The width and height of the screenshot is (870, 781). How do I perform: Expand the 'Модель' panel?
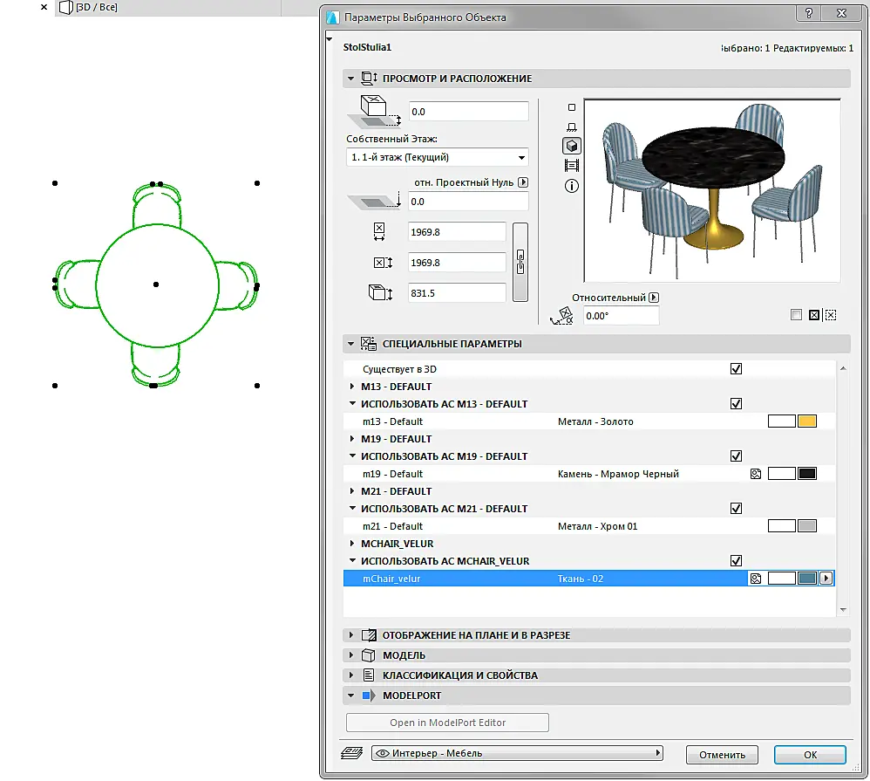click(350, 655)
